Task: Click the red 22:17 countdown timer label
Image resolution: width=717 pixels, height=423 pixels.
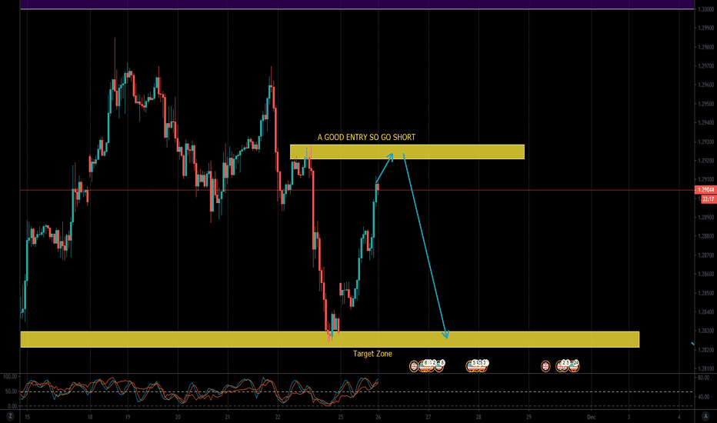Action: (705, 198)
